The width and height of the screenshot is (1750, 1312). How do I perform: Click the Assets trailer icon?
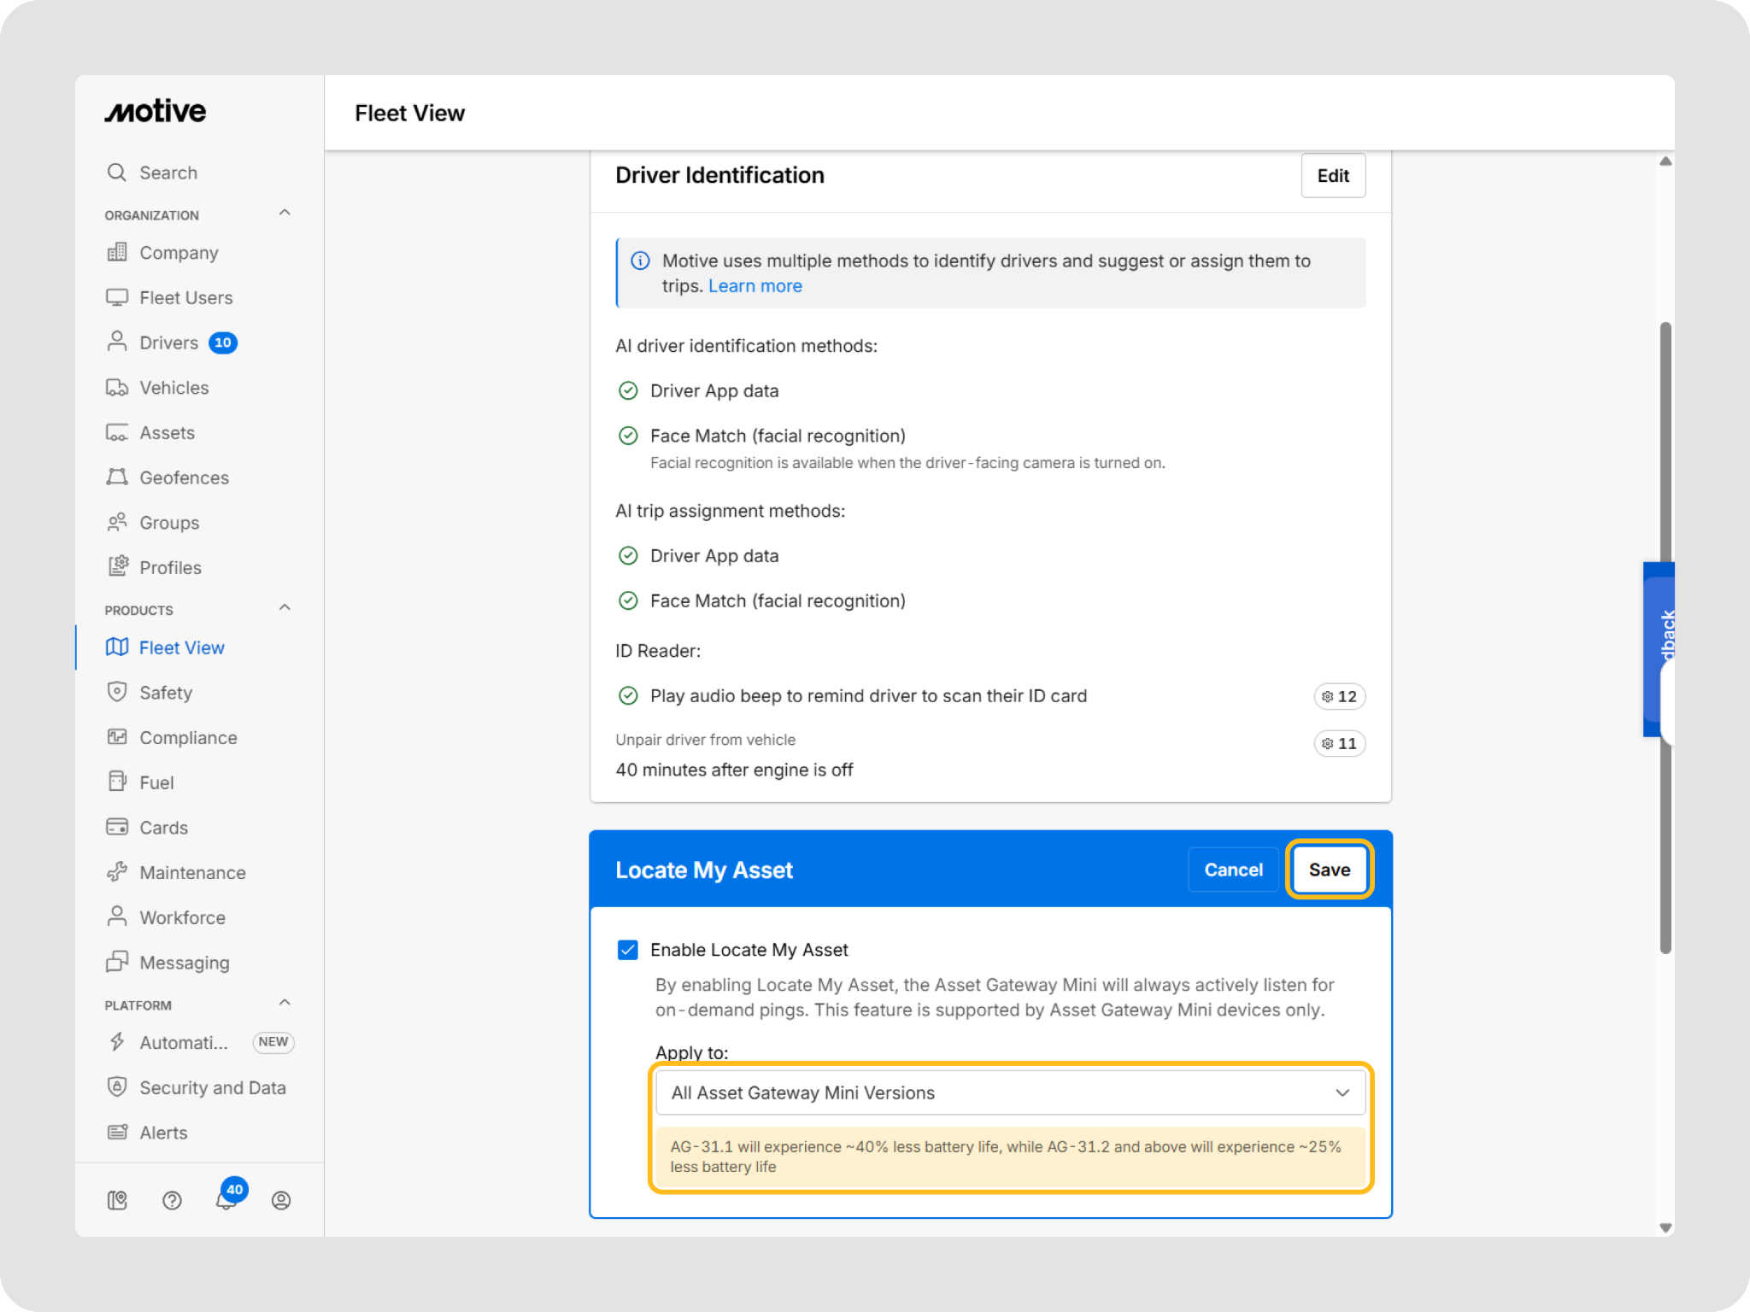click(x=117, y=433)
